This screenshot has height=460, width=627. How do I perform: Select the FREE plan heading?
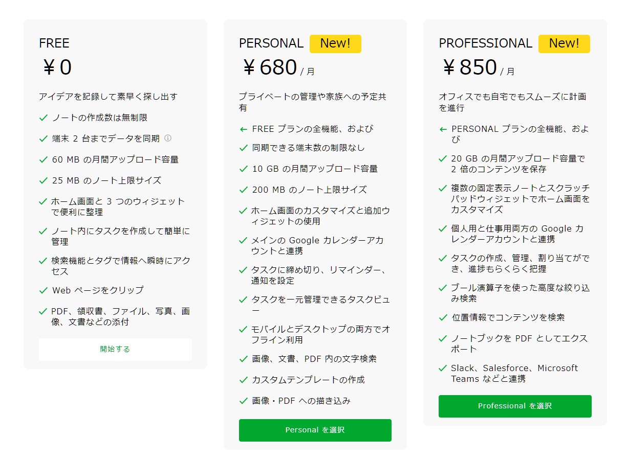54,43
